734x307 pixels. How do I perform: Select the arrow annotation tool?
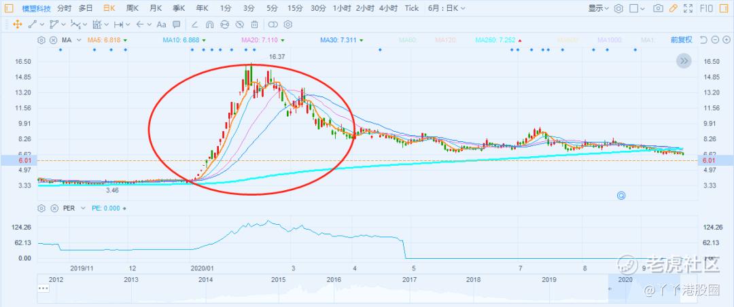point(140,24)
